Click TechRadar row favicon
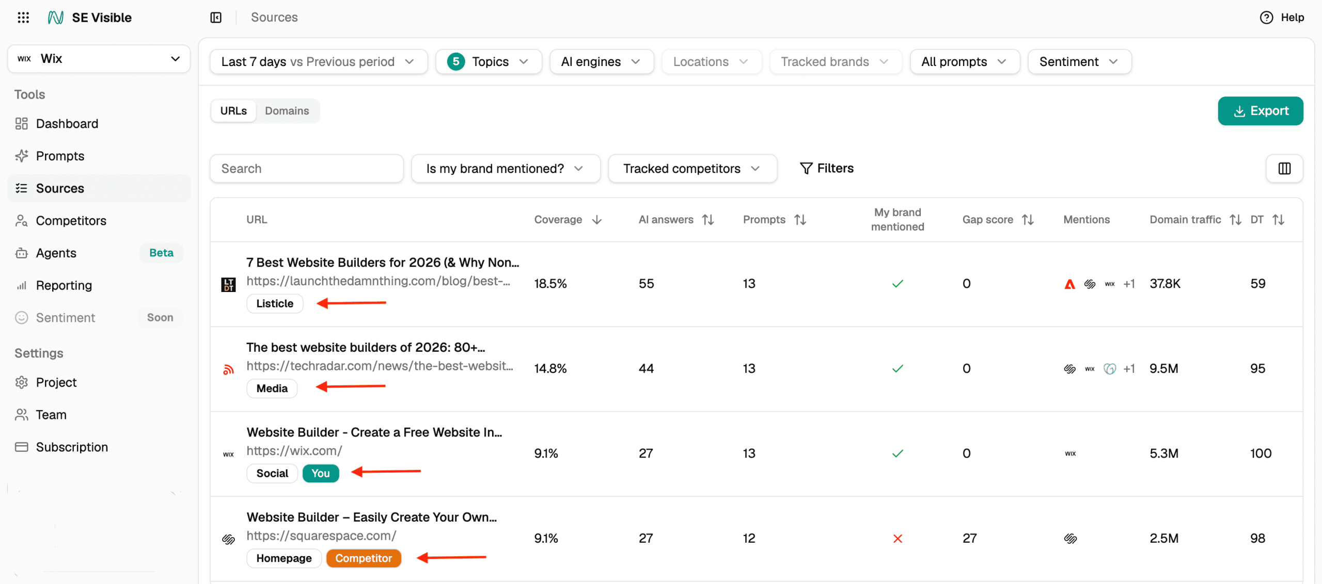This screenshot has width=1322, height=584. (228, 369)
